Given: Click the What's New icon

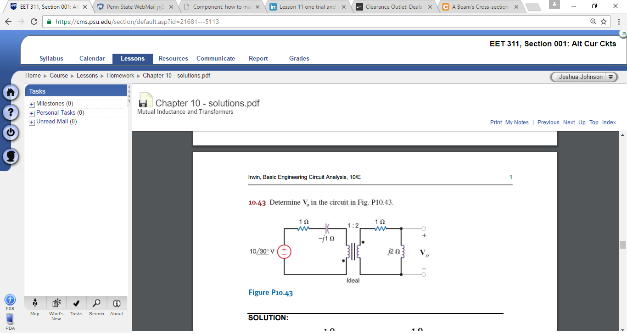Looking at the screenshot, I should [x=56, y=305].
